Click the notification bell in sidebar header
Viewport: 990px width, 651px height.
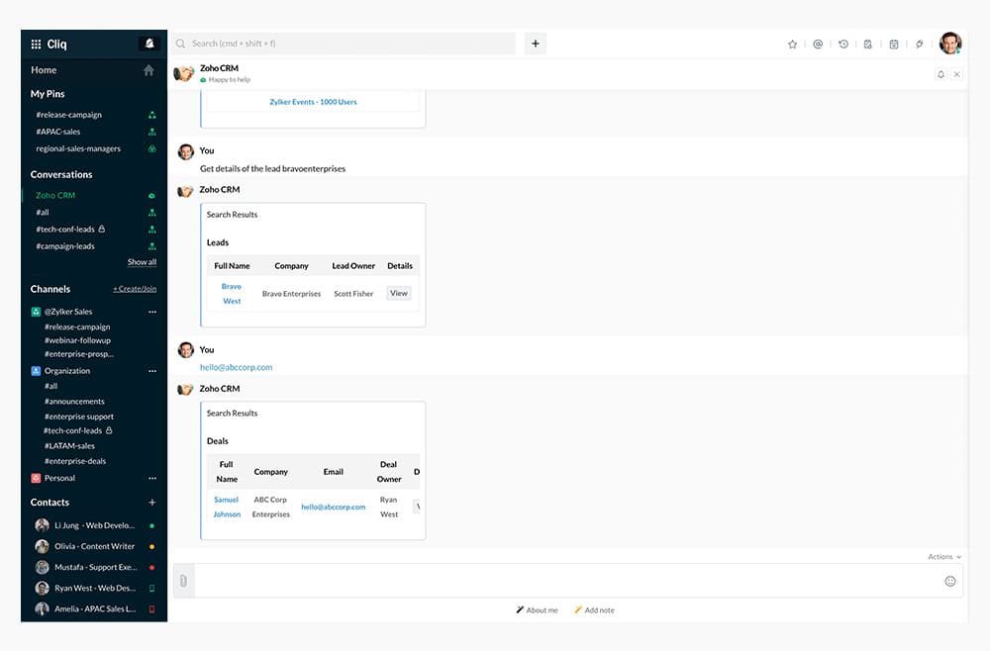tap(149, 44)
